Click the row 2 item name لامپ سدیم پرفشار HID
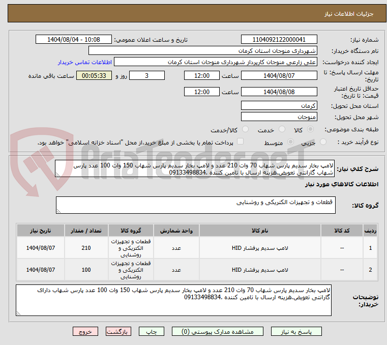Viewport: 387px width, 345px height. click(x=260, y=270)
